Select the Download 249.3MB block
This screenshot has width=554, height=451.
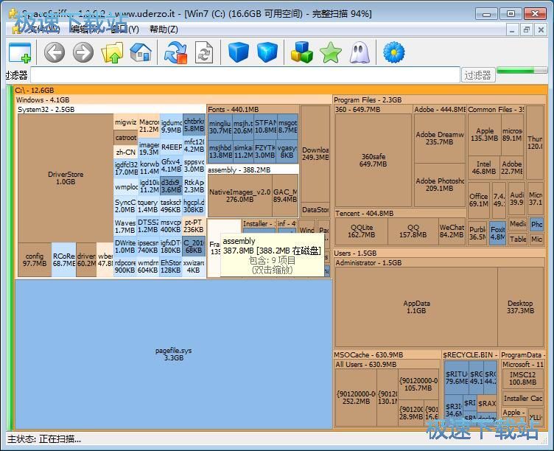(x=315, y=154)
